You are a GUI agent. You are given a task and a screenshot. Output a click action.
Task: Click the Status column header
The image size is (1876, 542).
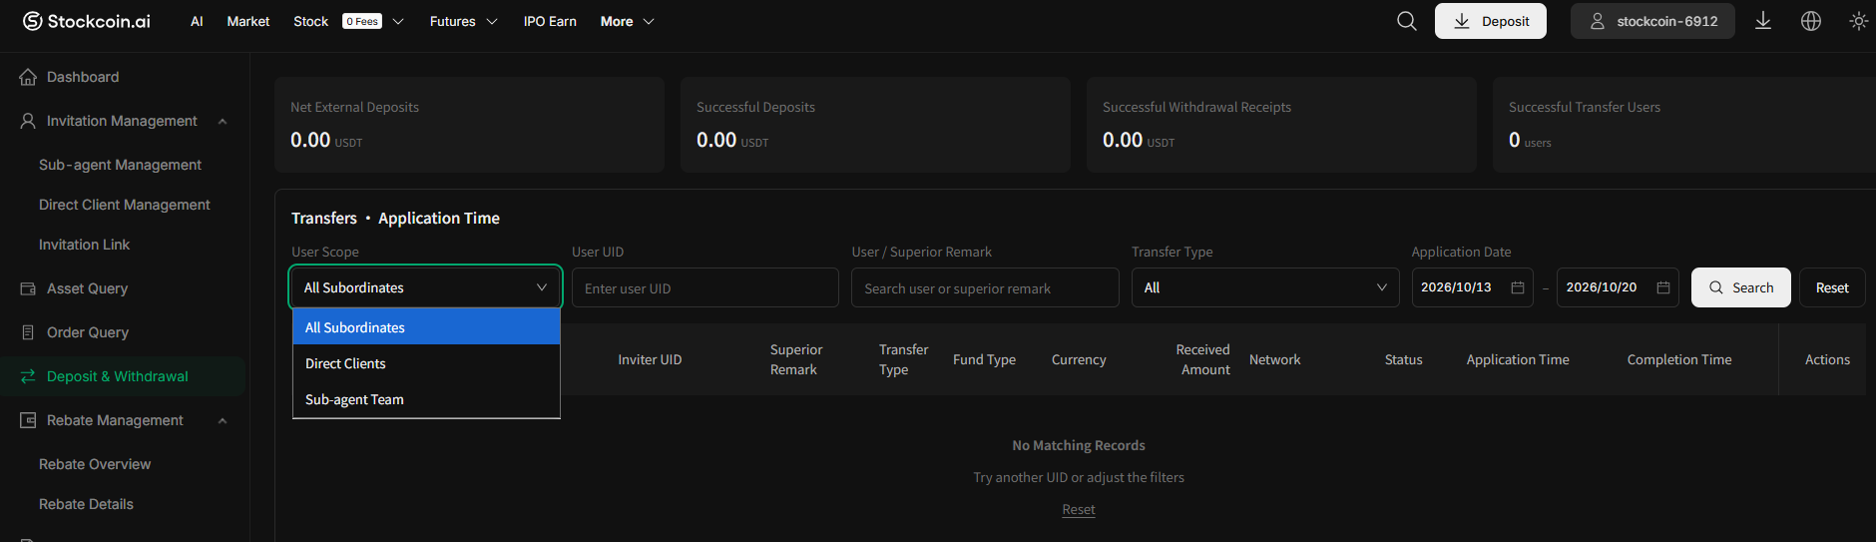1403,359
